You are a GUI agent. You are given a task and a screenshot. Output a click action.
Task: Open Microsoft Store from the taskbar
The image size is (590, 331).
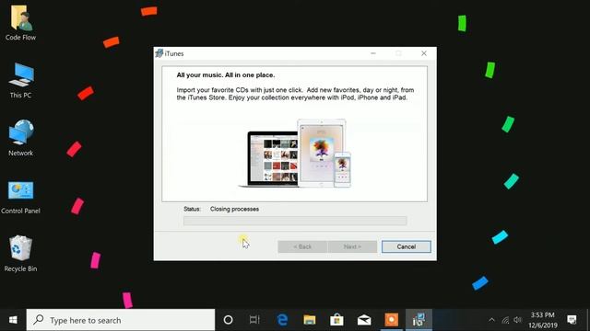click(336, 320)
